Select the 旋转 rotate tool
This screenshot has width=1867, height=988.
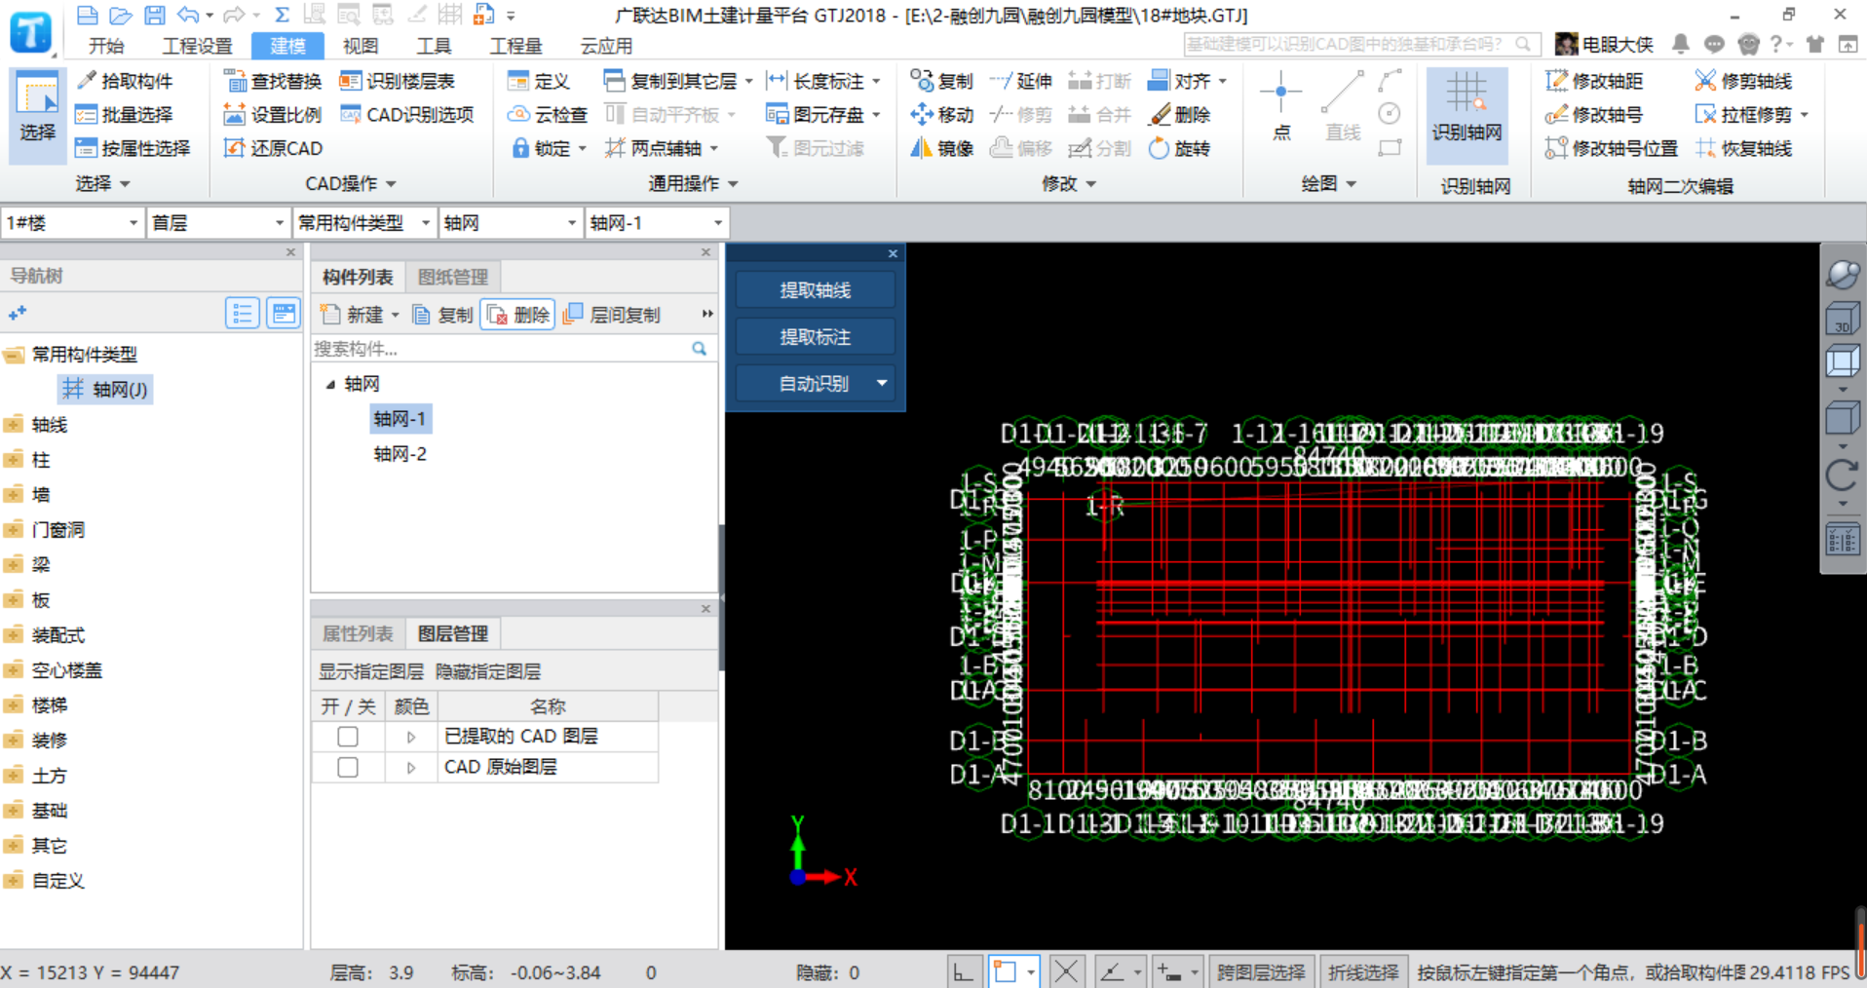(1180, 148)
